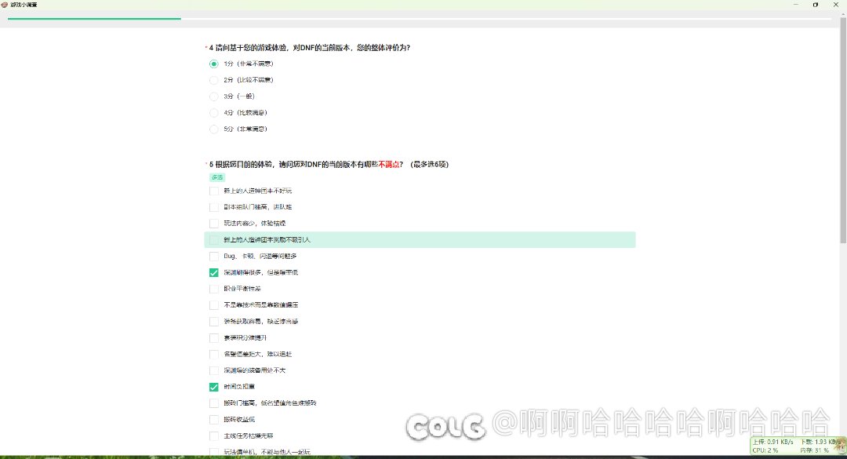
Task: Choose the 3分 (一般) rating option
Action: pos(214,97)
